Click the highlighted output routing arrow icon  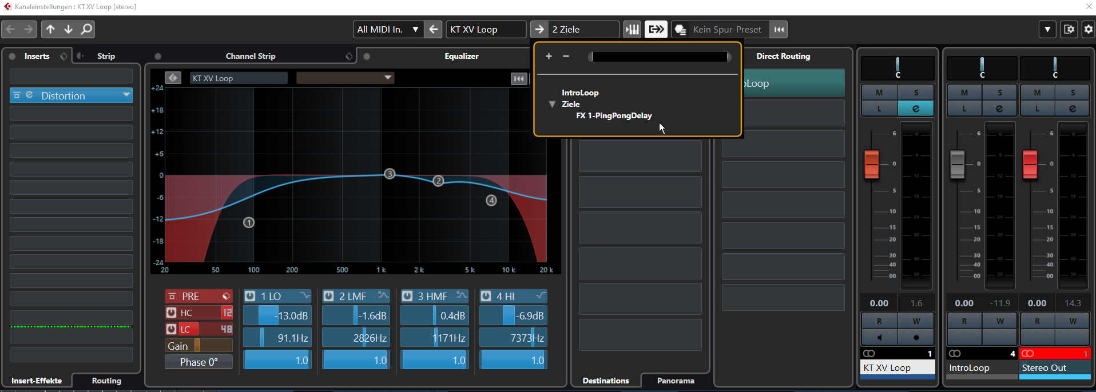coord(656,29)
